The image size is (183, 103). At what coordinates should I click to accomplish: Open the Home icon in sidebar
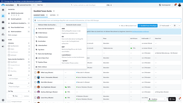point(3,10)
